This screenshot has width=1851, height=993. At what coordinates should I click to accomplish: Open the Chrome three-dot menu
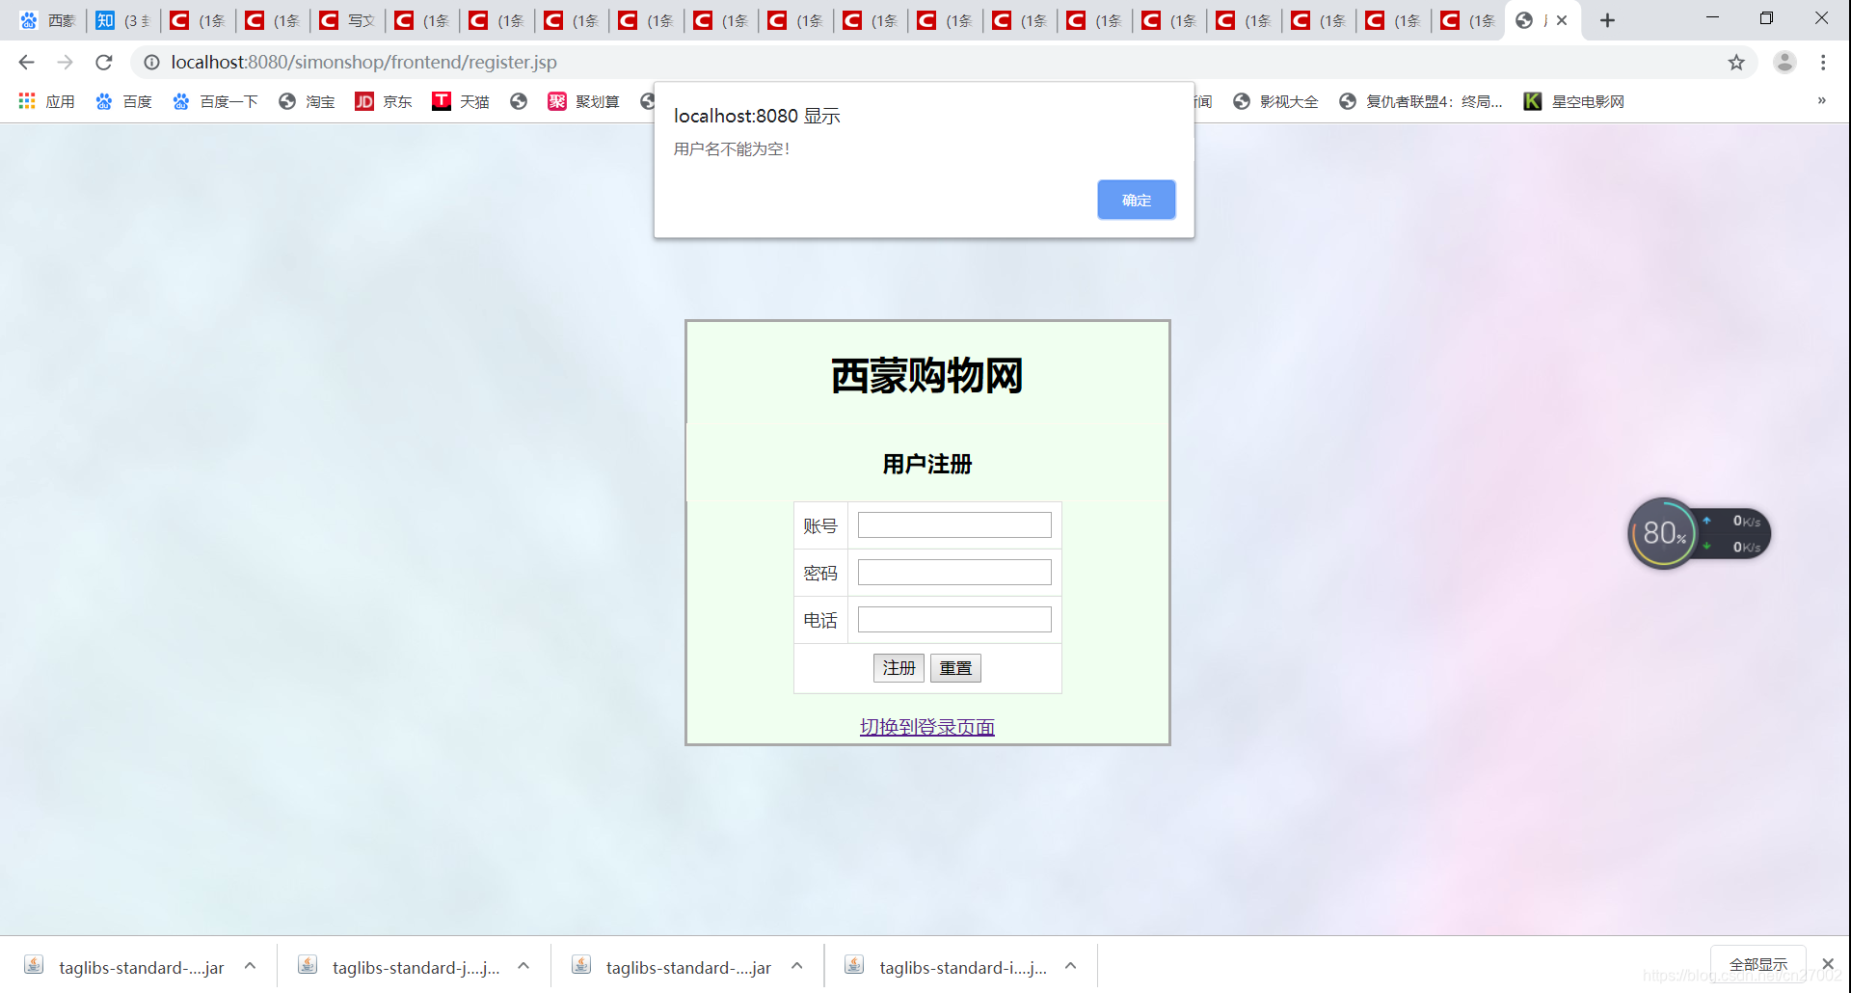pos(1823,63)
